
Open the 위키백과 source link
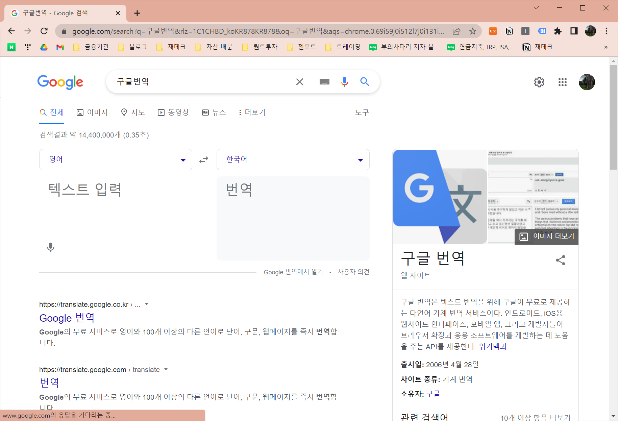point(493,347)
